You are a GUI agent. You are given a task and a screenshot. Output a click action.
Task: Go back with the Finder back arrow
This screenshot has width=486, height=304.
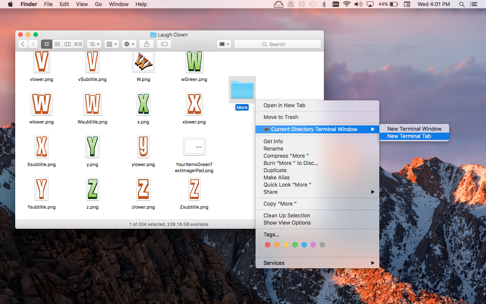click(23, 44)
